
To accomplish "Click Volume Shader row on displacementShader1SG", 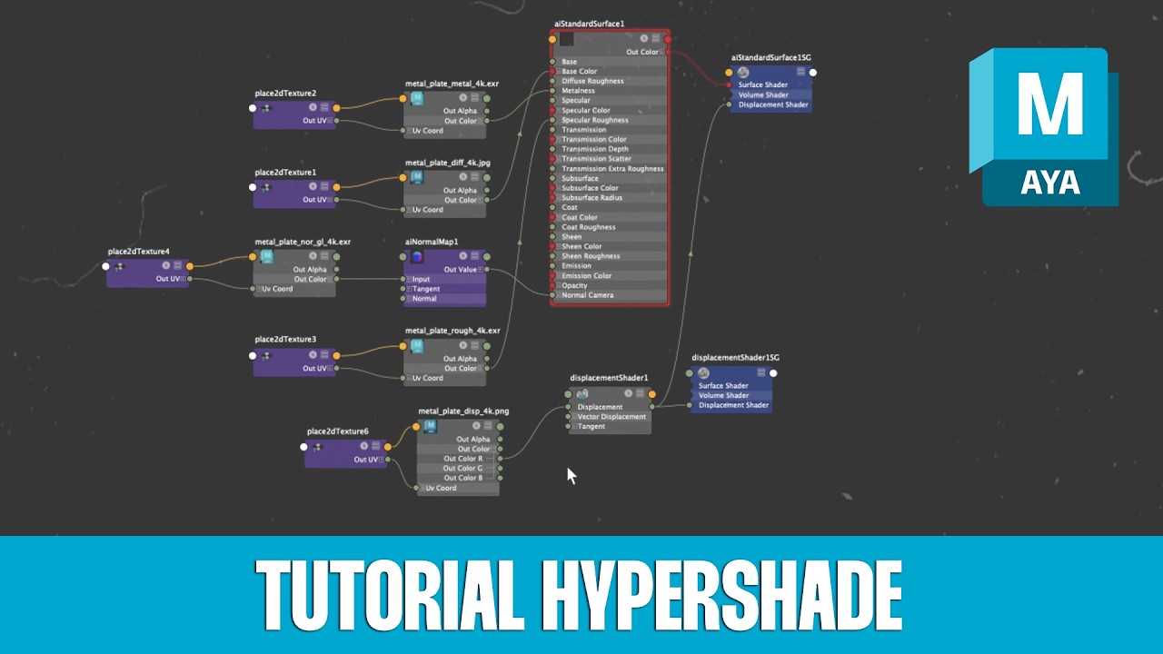I will click(x=731, y=396).
